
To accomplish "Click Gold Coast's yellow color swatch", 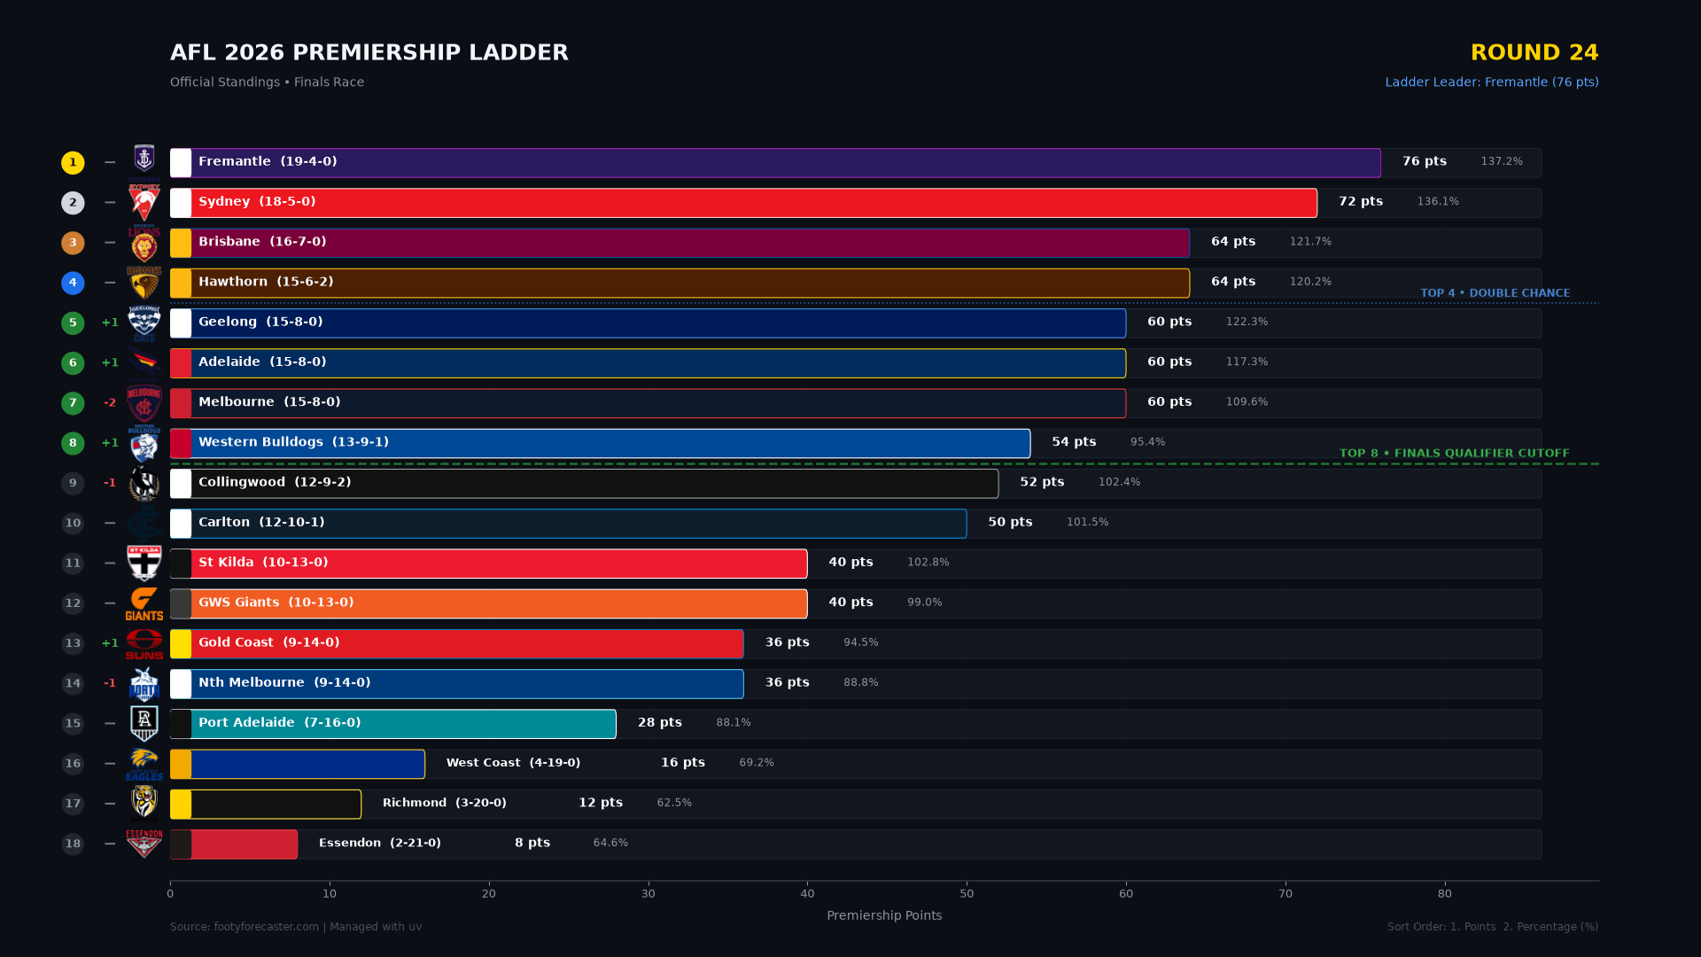I will [181, 643].
